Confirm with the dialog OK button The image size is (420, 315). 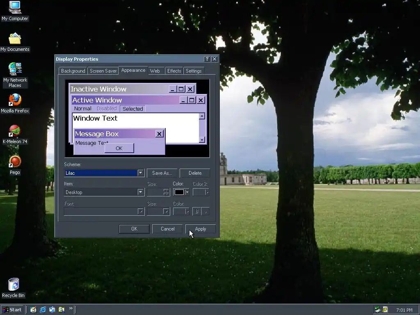tap(134, 229)
